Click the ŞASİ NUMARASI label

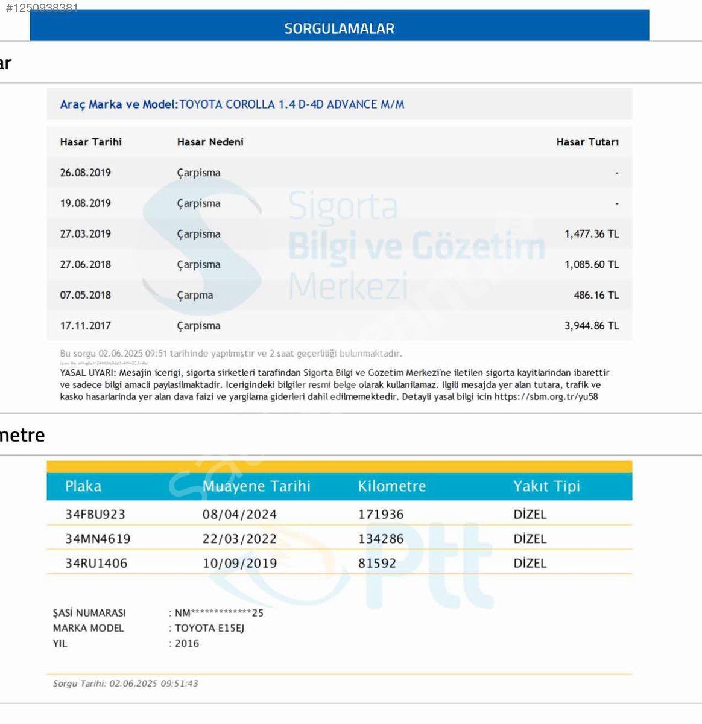tap(89, 613)
